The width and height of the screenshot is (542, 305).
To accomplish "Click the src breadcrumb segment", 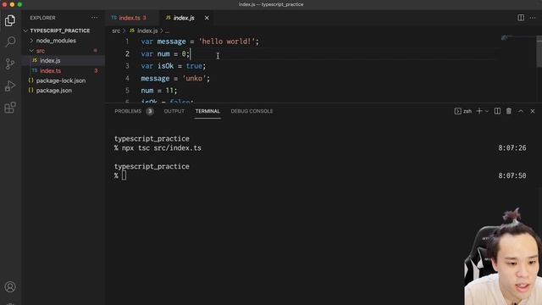I will click(116, 30).
